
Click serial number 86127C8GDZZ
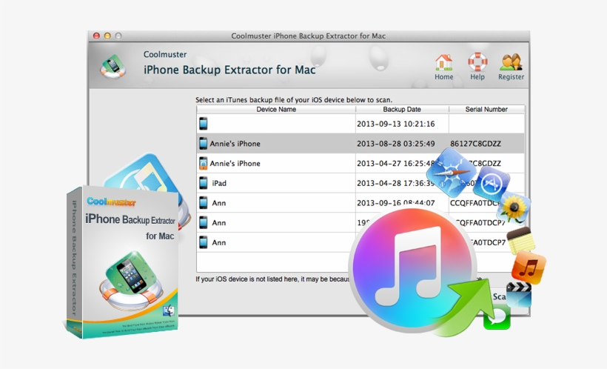tap(475, 144)
